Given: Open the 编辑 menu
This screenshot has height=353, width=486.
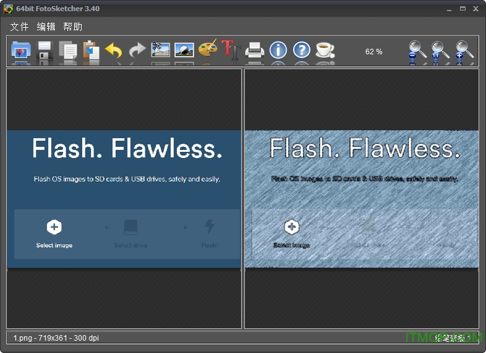Looking at the screenshot, I should tap(46, 27).
